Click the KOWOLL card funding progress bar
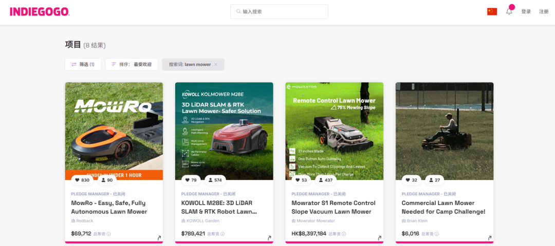Image resolution: width=555 pixels, height=246 pixels. click(224, 242)
